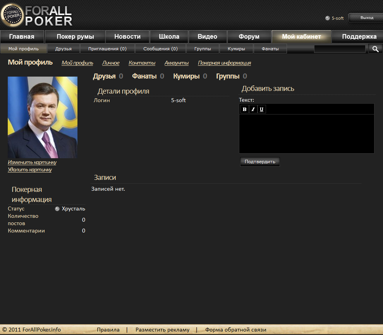This screenshot has width=383, height=335.
Task: Click the Кумиры 0 counter heading
Action: (190, 76)
